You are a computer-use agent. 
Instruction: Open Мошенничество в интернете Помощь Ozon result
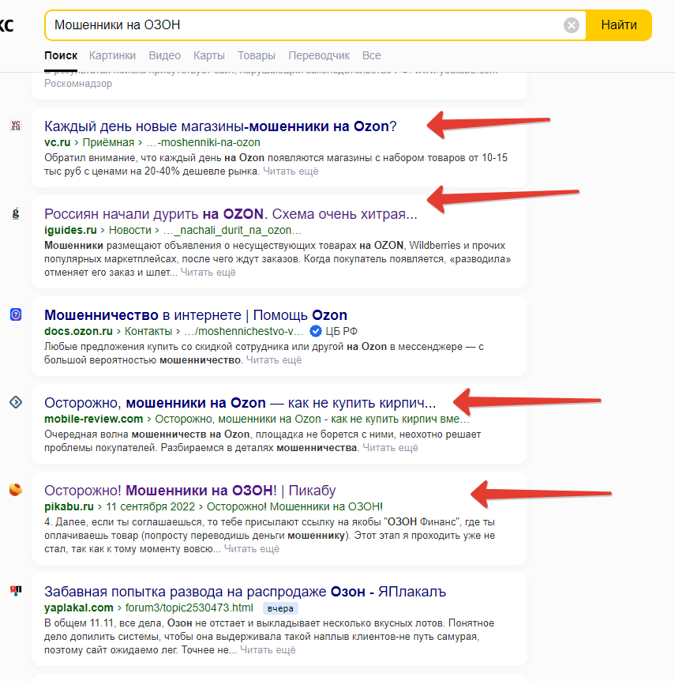[196, 315]
